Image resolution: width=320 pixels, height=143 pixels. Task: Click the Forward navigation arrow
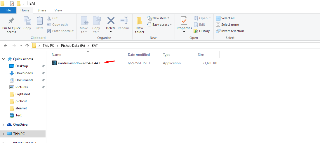pos(14,46)
